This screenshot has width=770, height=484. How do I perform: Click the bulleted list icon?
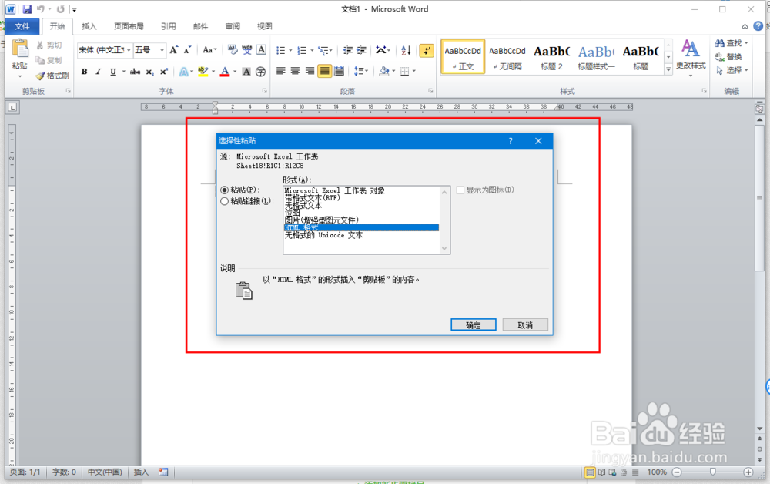click(280, 50)
